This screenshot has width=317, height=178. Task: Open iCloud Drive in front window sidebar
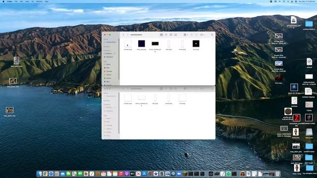[x=110, y=42]
